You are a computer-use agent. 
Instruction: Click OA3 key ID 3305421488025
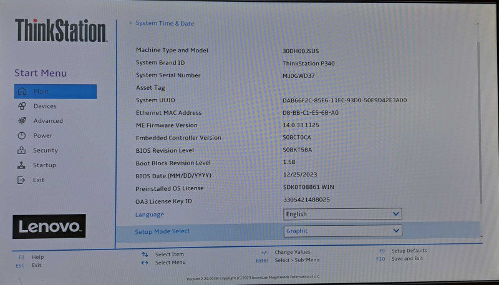pos(306,200)
